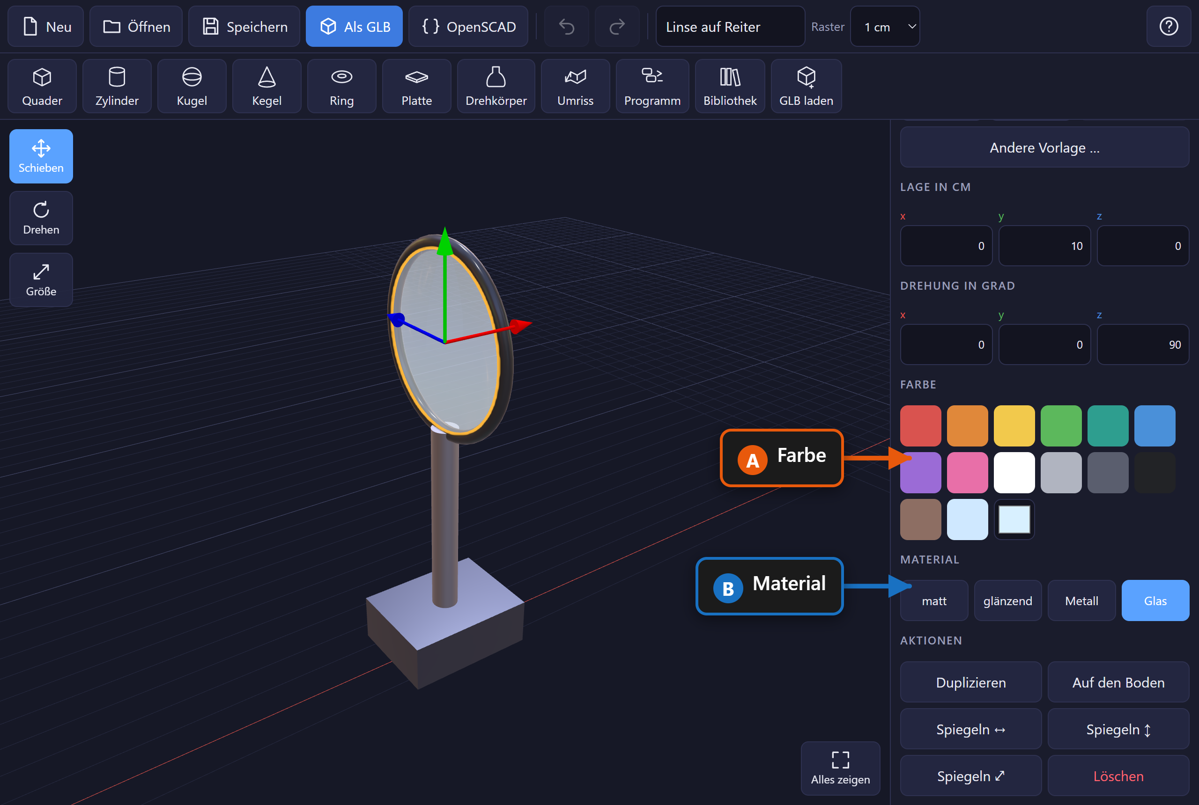The image size is (1199, 805).
Task: Select the Schieben move tool
Action: coord(41,157)
